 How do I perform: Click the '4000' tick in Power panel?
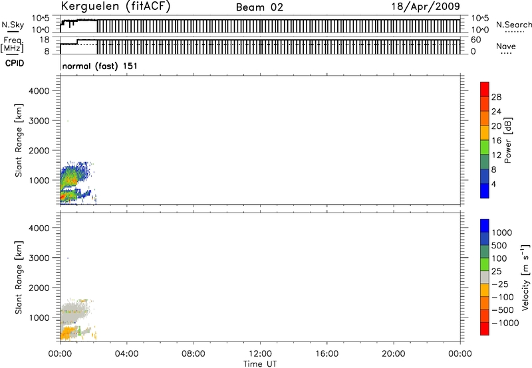coord(39,91)
